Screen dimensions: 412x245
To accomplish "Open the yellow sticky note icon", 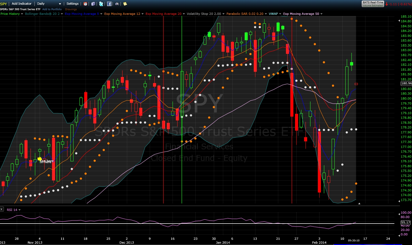I will [x=125, y=4].
